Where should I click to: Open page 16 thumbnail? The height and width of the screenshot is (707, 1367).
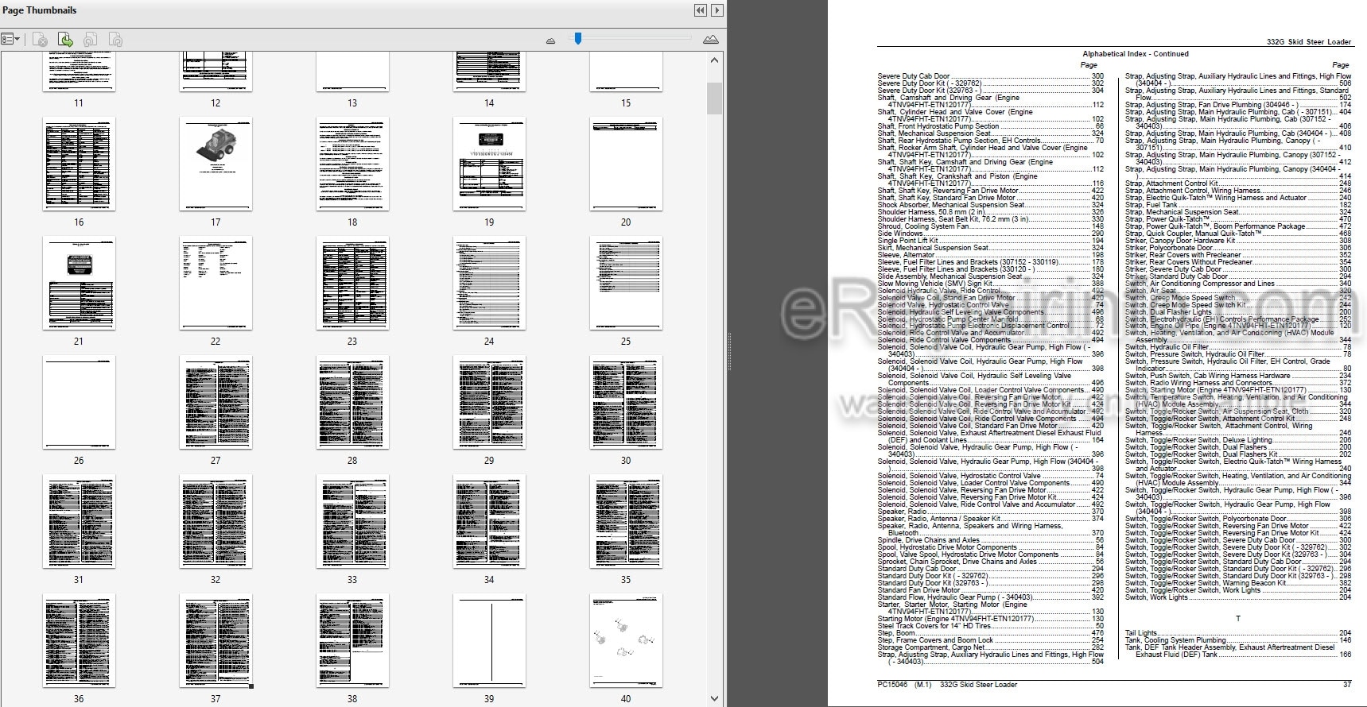[79, 164]
